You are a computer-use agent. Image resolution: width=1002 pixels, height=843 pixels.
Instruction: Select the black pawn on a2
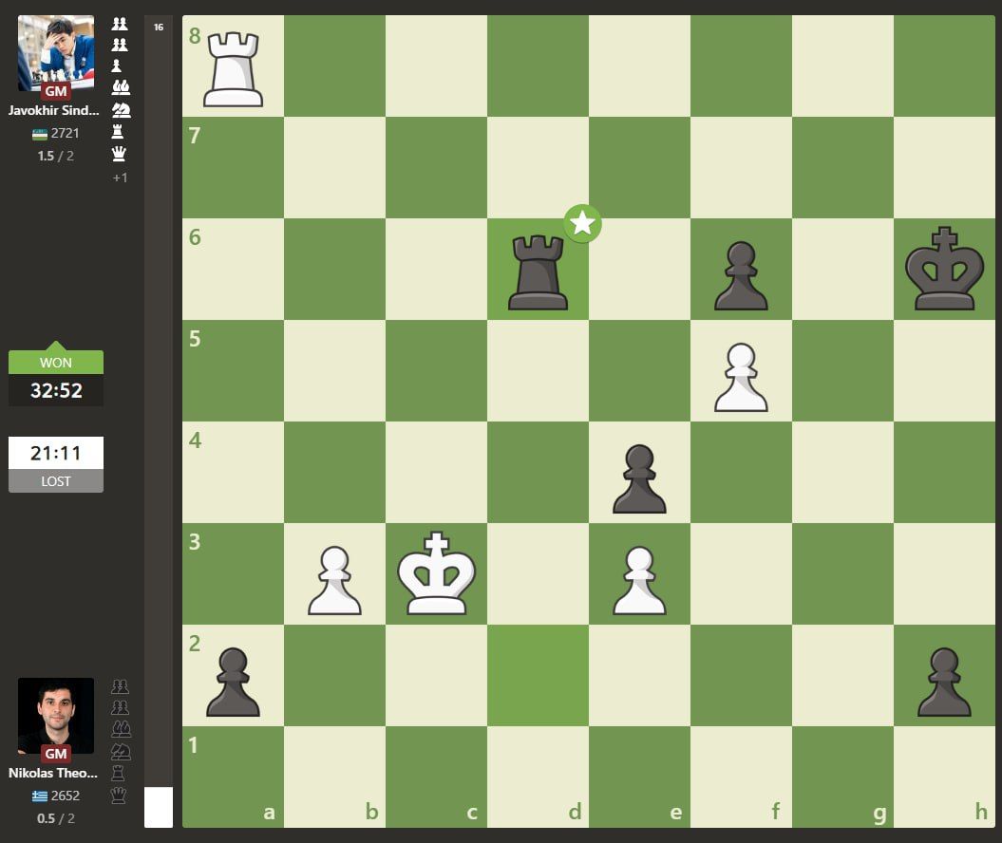[233, 682]
